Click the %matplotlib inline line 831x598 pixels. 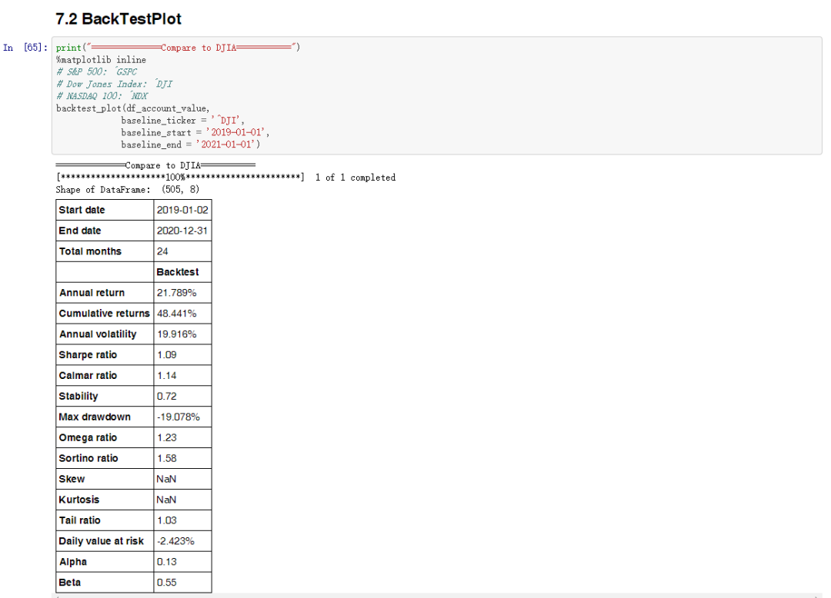point(101,60)
